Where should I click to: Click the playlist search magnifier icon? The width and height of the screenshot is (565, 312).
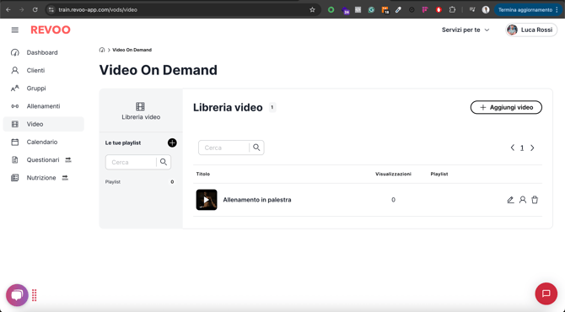pos(164,162)
